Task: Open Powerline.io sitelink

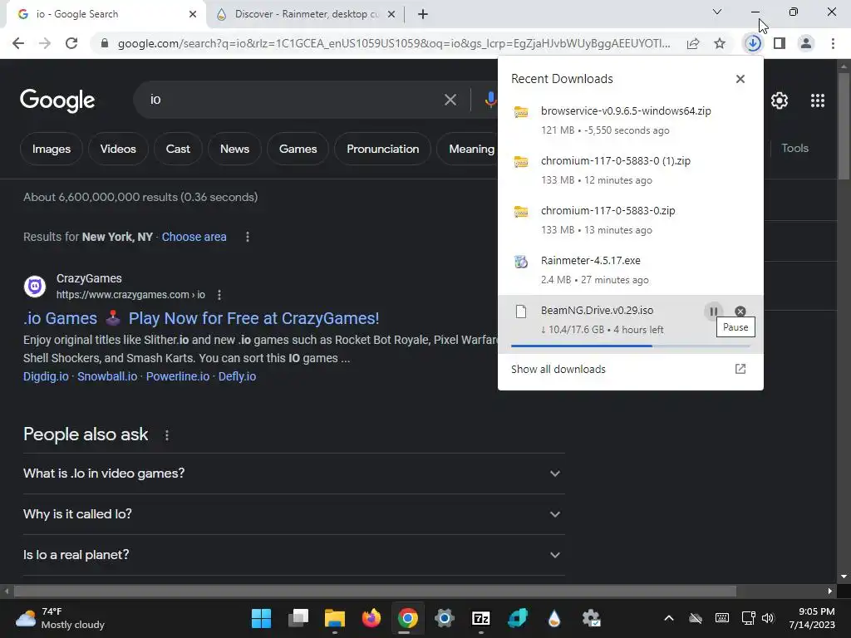Action: pos(178,376)
